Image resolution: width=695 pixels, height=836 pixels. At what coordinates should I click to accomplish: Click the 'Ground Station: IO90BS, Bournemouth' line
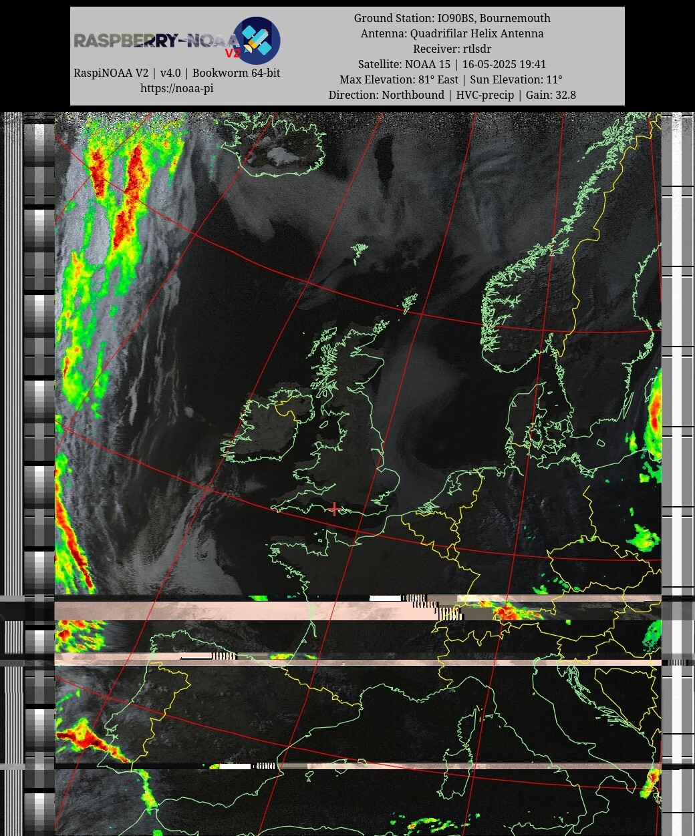(452, 18)
